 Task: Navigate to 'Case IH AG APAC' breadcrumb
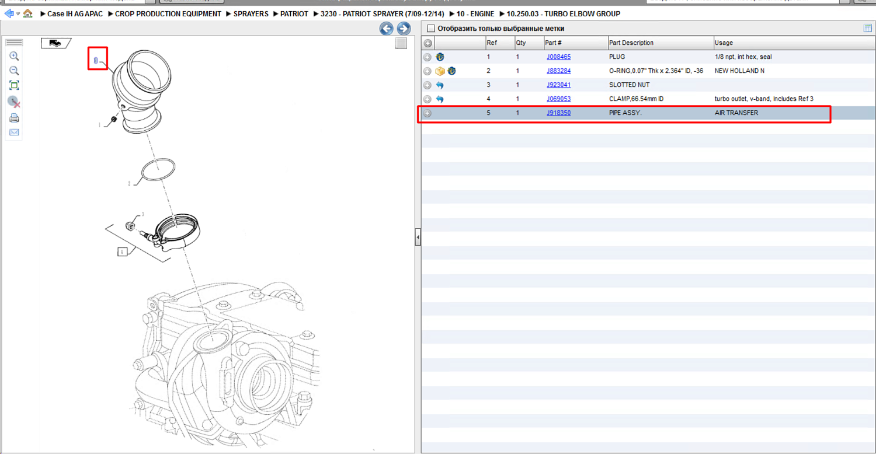click(x=75, y=14)
